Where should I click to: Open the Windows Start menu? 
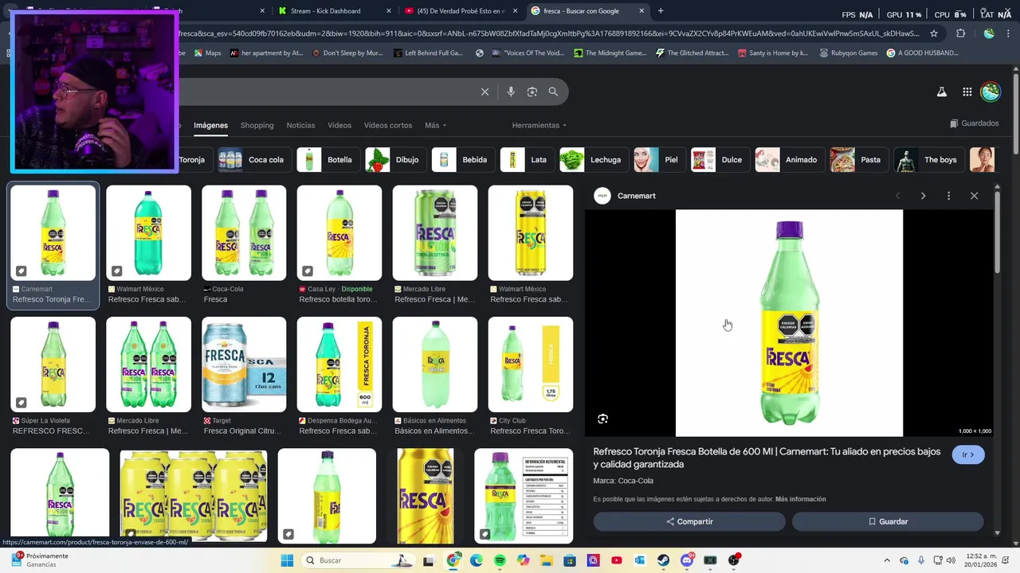[287, 560]
